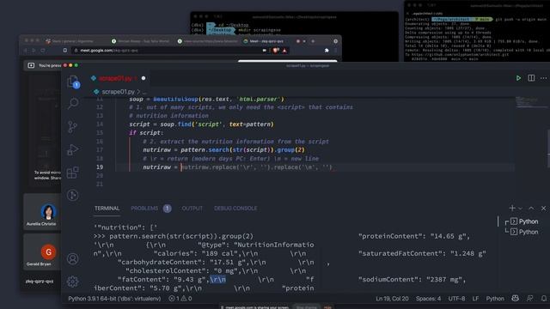
Task: Open the Explorer view in VS Code activity bar
Action: pyautogui.click(x=73, y=82)
